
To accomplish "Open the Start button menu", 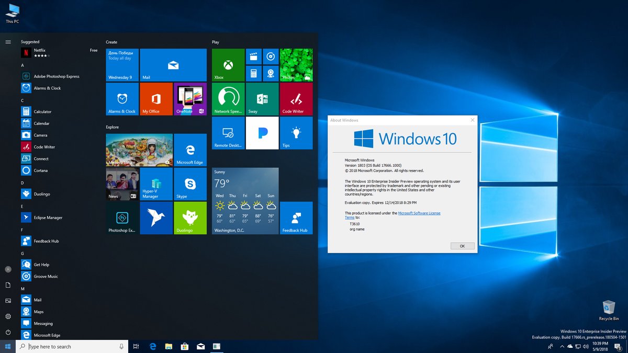I will pyautogui.click(x=7, y=346).
